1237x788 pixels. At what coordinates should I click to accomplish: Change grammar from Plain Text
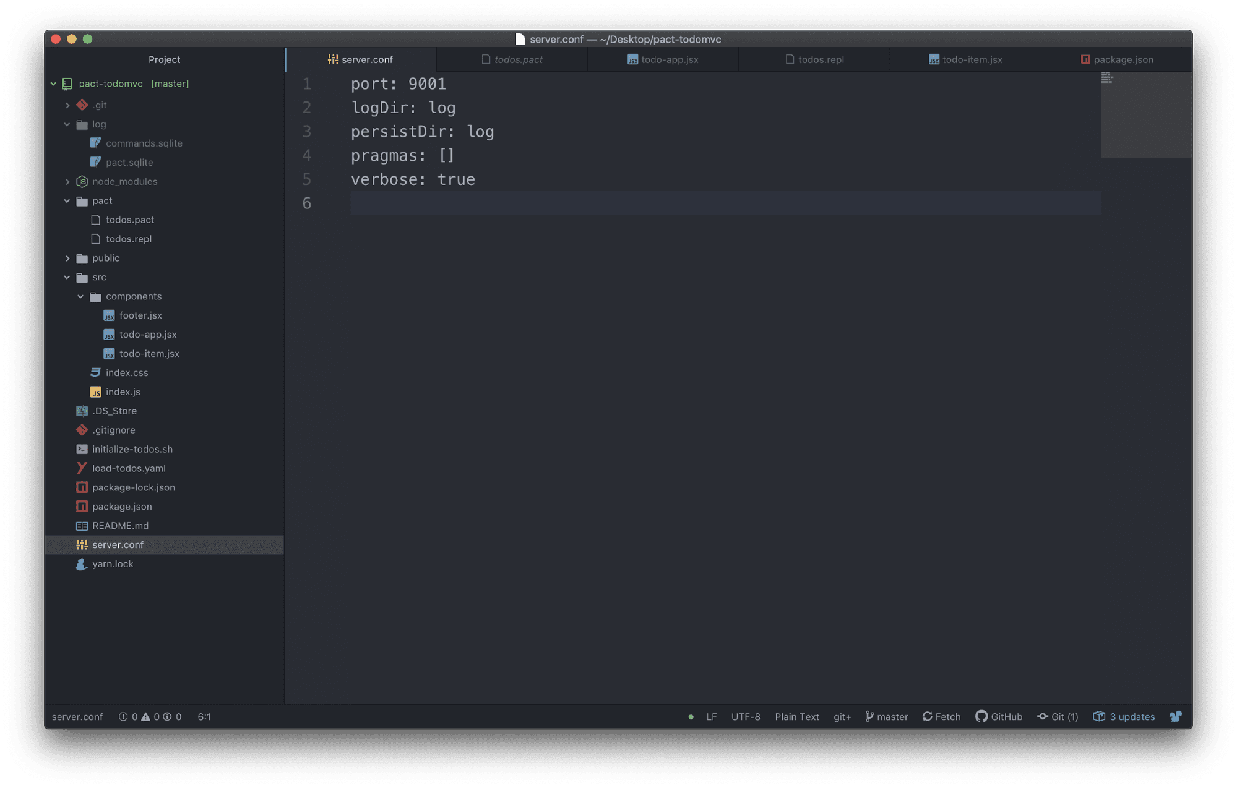tap(797, 717)
